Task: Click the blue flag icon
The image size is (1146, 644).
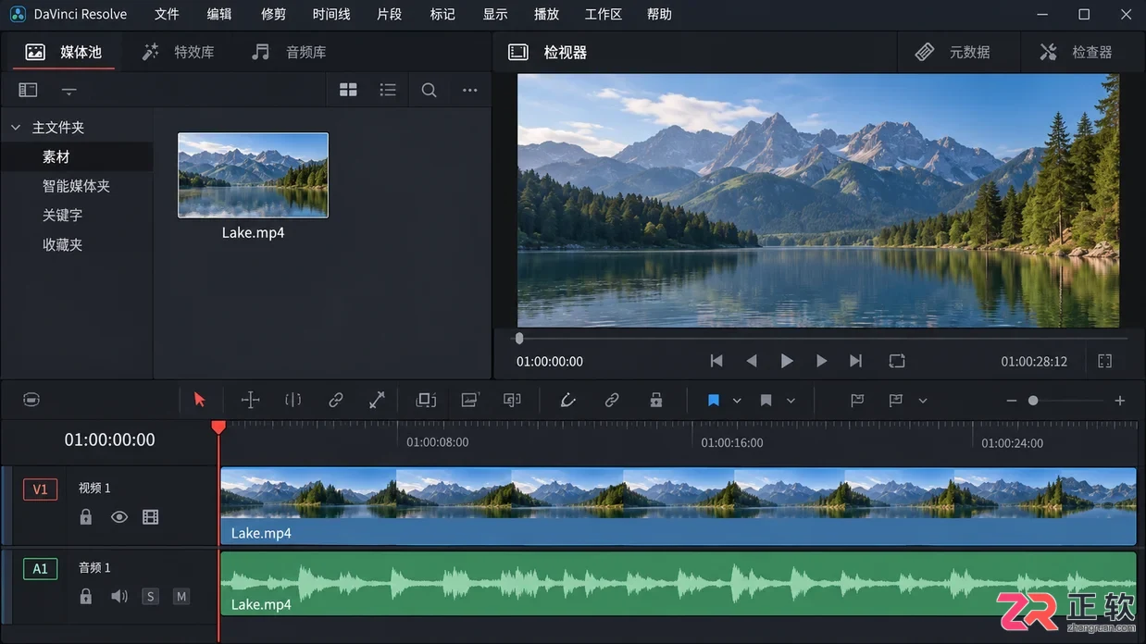Action: (x=714, y=401)
